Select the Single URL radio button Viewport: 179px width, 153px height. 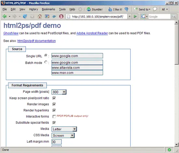(46, 55)
